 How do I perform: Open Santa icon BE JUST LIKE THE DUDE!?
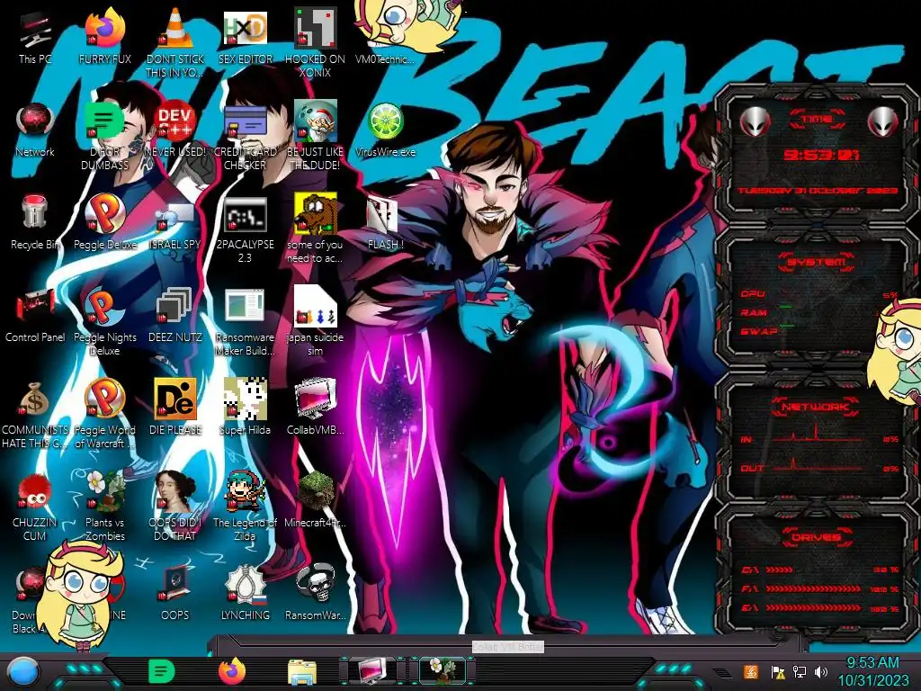click(315, 135)
